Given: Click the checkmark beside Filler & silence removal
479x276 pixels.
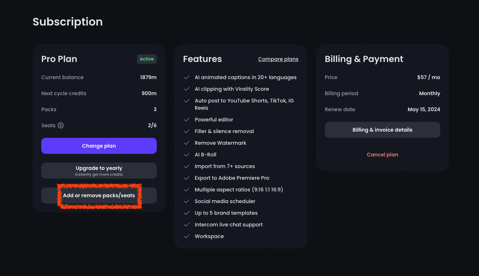Looking at the screenshot, I should [187, 131].
